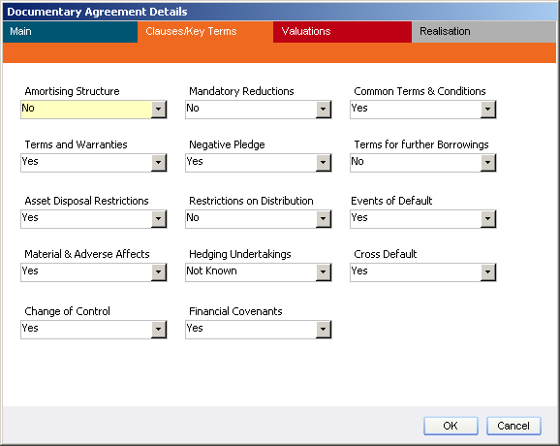The image size is (560, 446).
Task: Open the Amortising Structure dropdown arrow
Action: [x=159, y=109]
